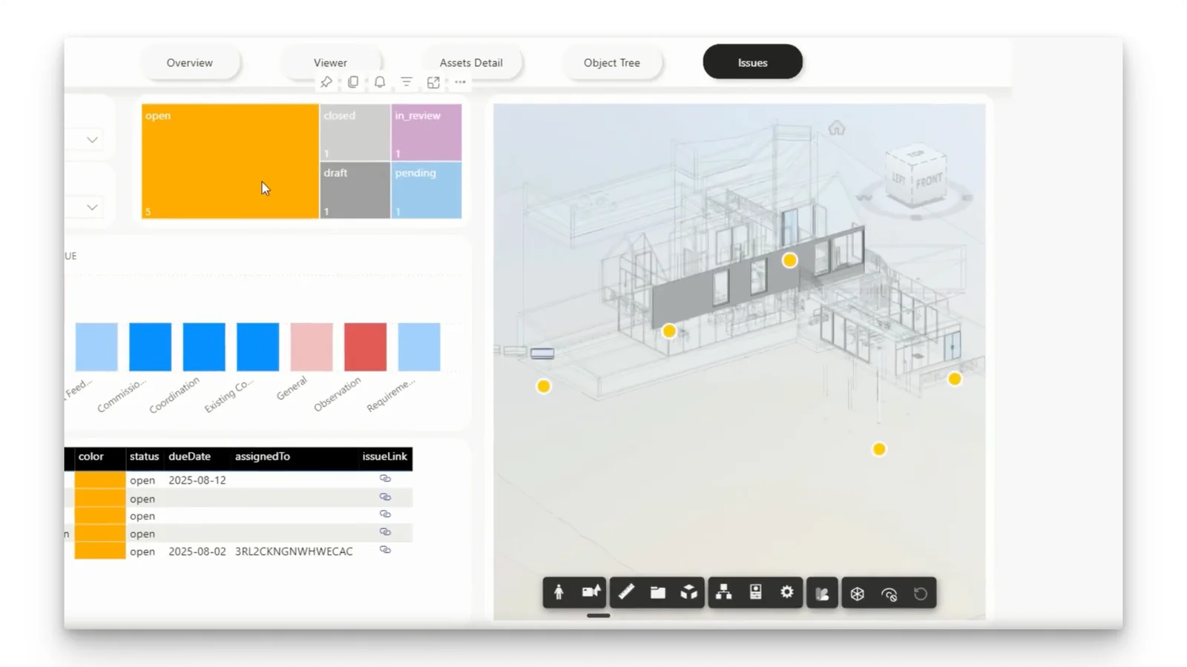Sort by the status column header

(x=144, y=457)
